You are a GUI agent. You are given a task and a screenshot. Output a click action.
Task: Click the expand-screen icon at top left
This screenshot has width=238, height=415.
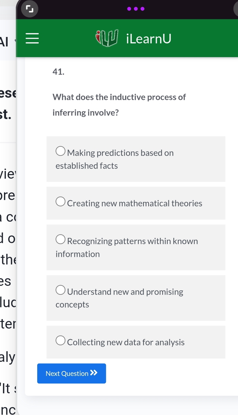(30, 9)
